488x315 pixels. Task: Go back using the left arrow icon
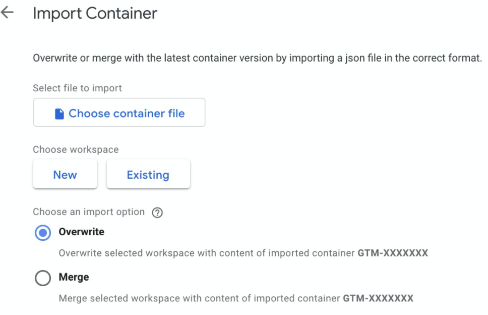[7, 13]
